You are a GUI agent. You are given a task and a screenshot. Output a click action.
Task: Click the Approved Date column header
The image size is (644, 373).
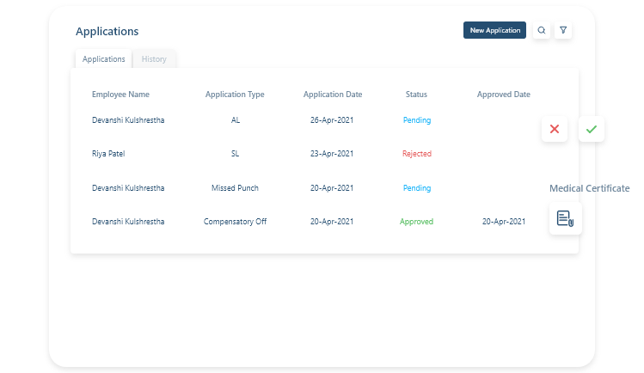click(504, 95)
